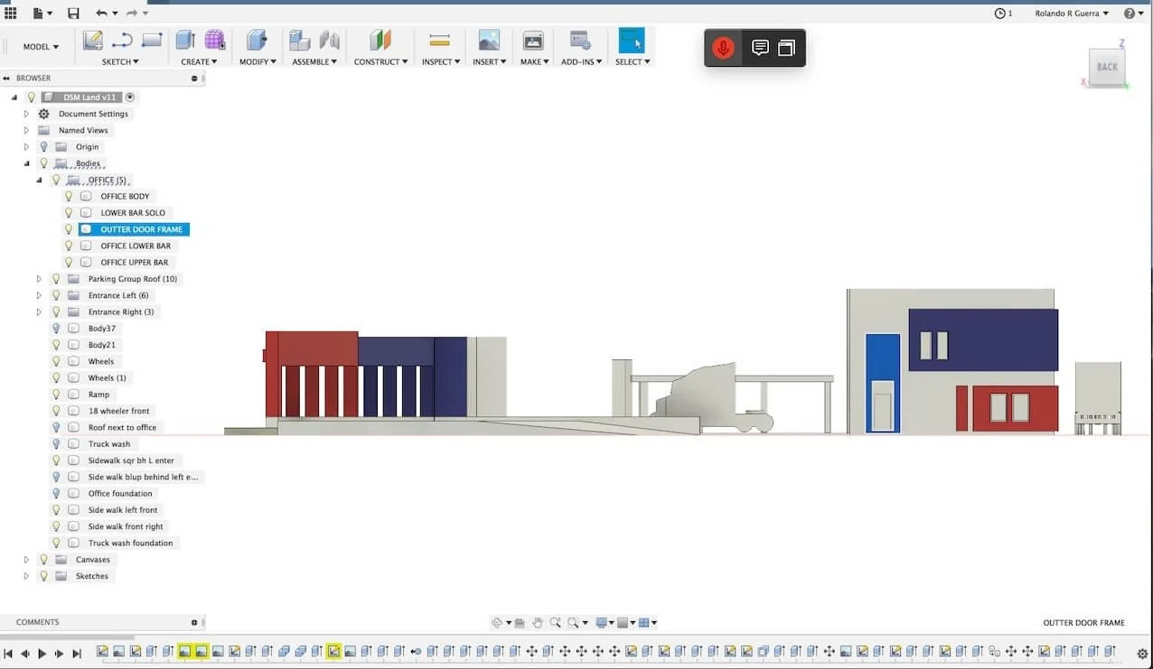Image resolution: width=1153 pixels, height=669 pixels.
Task: Click the New Component assemble icon
Action: point(299,41)
